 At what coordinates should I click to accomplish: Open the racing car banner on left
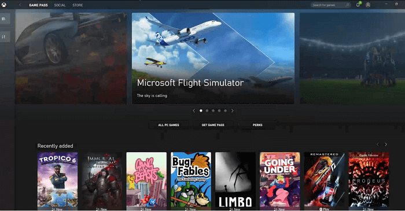click(71, 58)
